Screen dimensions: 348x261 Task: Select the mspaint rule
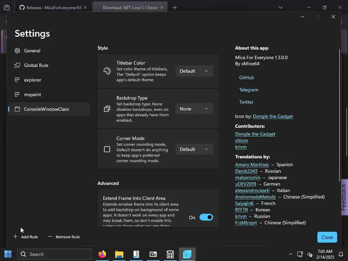[x=49, y=94]
